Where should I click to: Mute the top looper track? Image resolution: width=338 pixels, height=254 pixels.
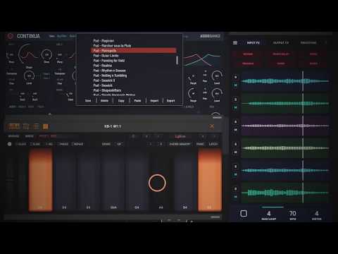[x=235, y=85]
